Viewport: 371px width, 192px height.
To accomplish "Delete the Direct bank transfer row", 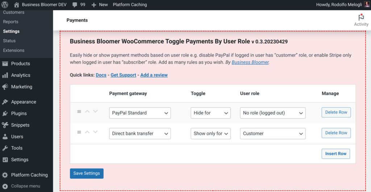I will click(x=336, y=133).
